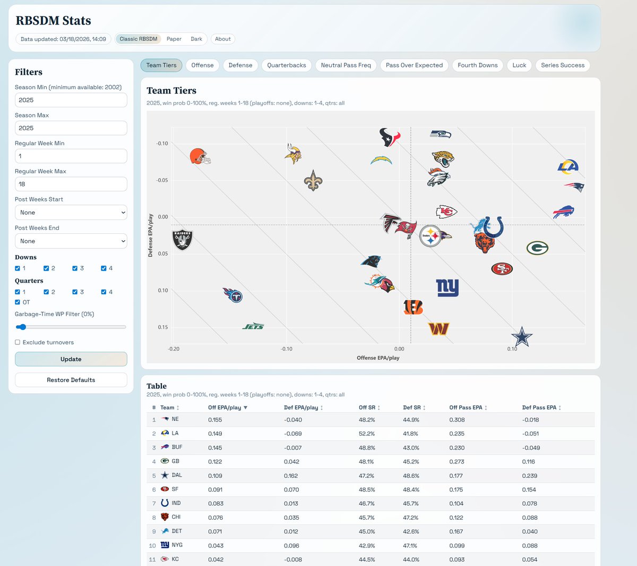Click the Carolina Panthers logo in chart

coord(371,261)
